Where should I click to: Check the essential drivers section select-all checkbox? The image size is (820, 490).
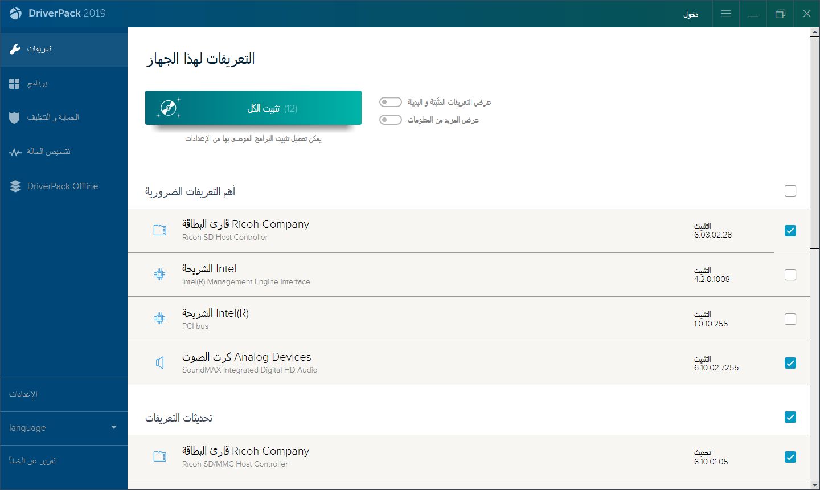click(x=790, y=191)
